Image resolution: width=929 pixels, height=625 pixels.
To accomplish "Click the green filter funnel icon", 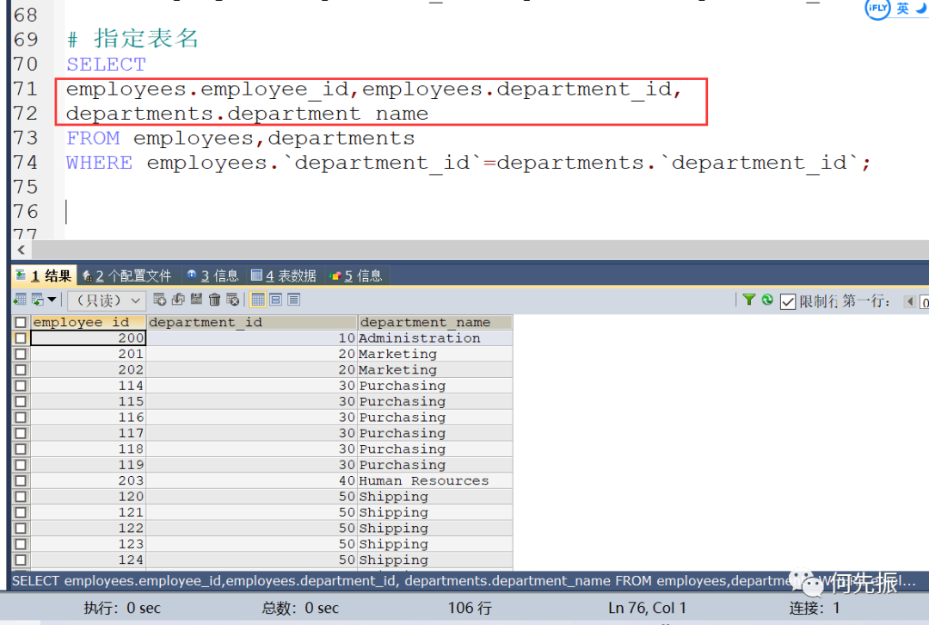I will point(749,300).
